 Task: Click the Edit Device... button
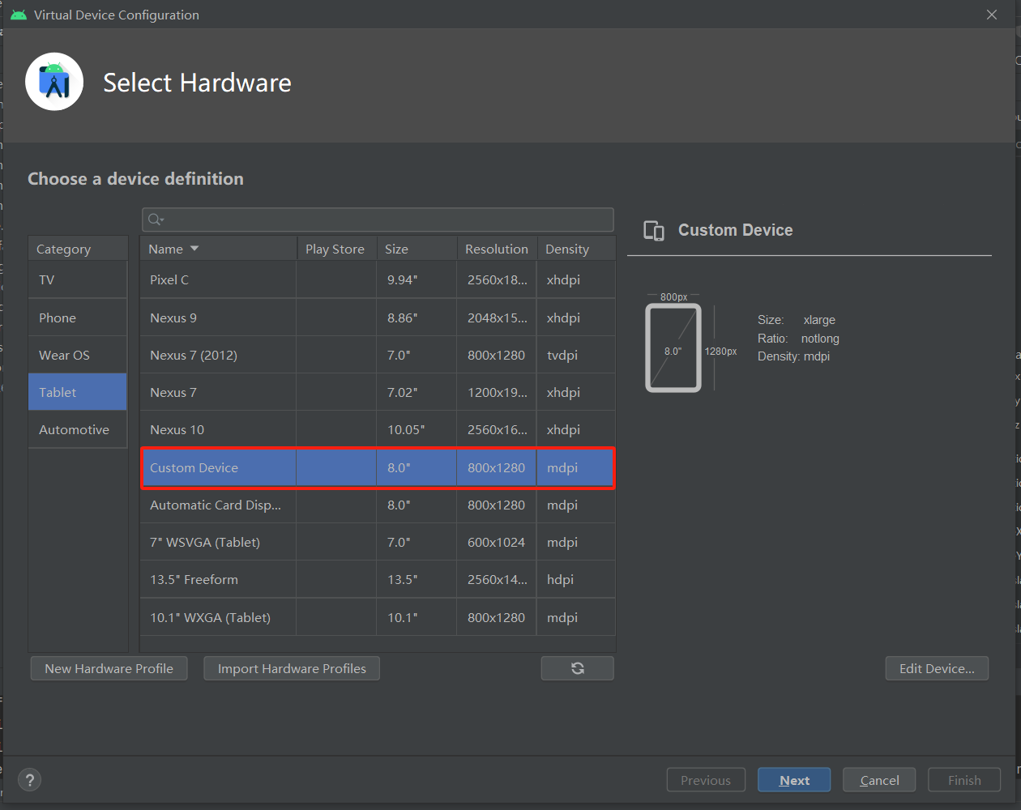(937, 668)
